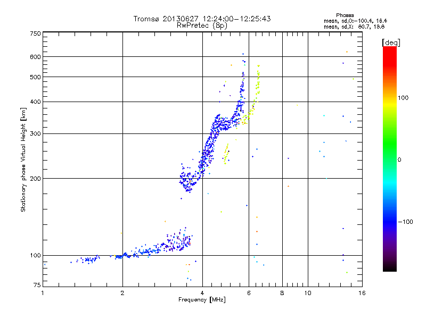Click 'mean, sd,X: 80.7, 18.8' text

coord(354,27)
